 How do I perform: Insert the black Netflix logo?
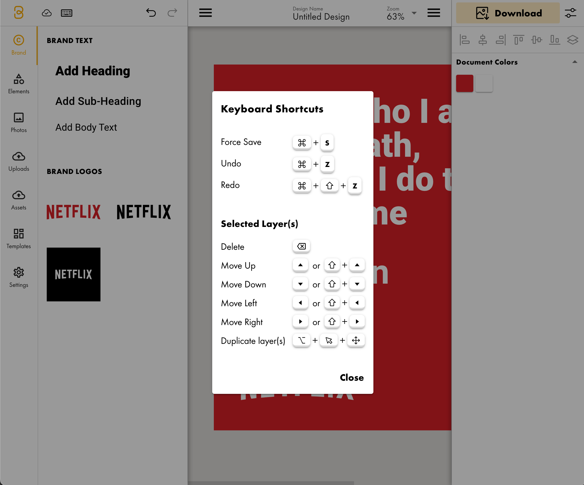click(x=144, y=212)
